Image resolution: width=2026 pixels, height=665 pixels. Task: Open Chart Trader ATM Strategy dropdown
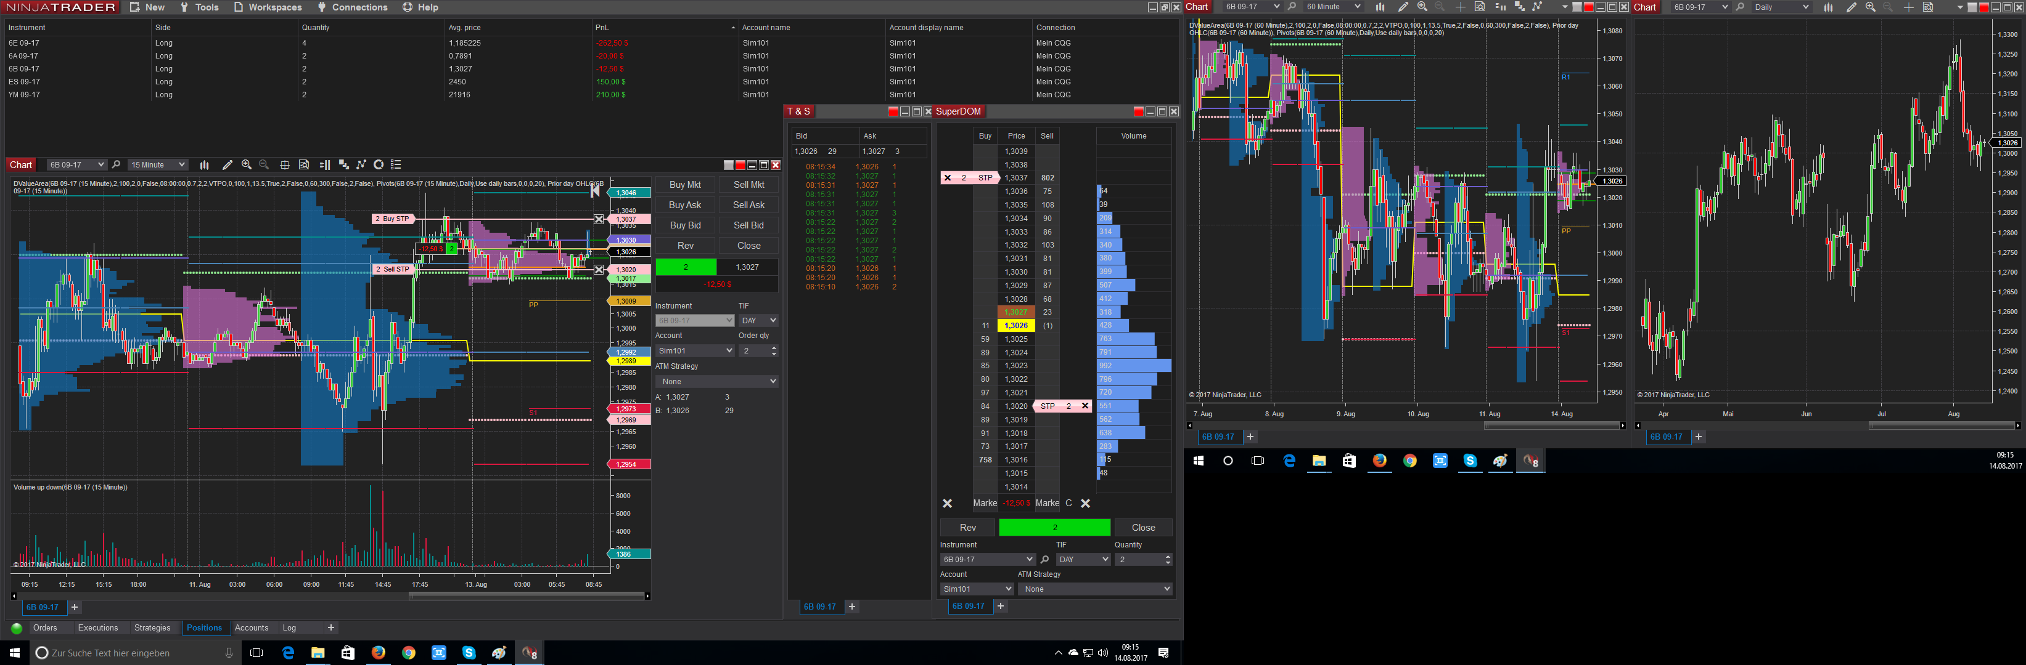coord(716,382)
